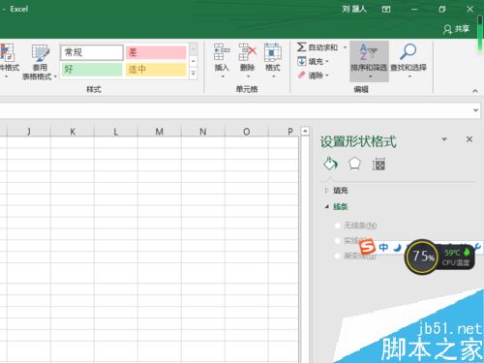Open the format pane options dropdown arrow

tap(444, 139)
